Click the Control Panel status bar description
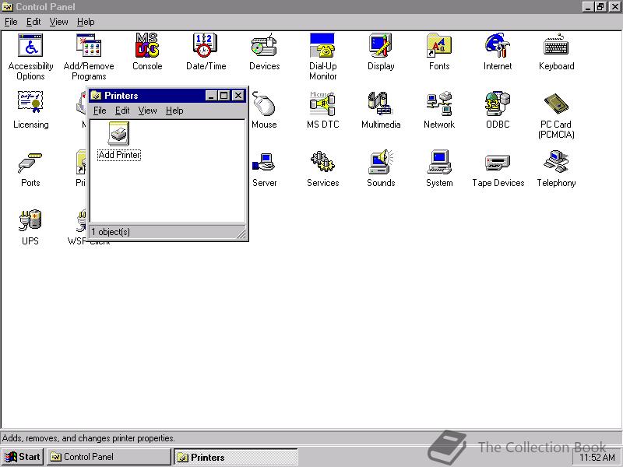The image size is (623, 467). (89, 438)
